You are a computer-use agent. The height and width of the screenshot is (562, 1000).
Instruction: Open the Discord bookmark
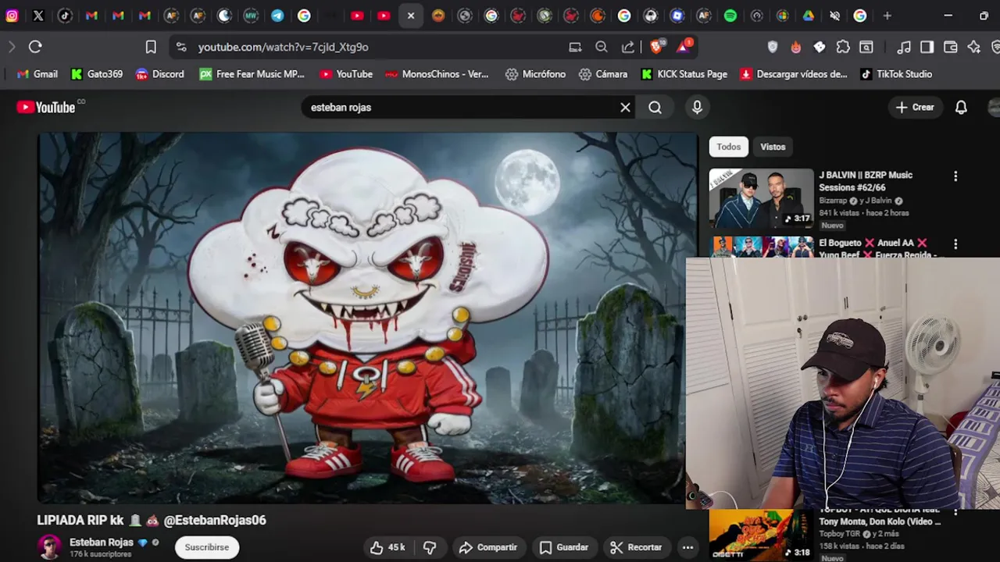(x=160, y=74)
